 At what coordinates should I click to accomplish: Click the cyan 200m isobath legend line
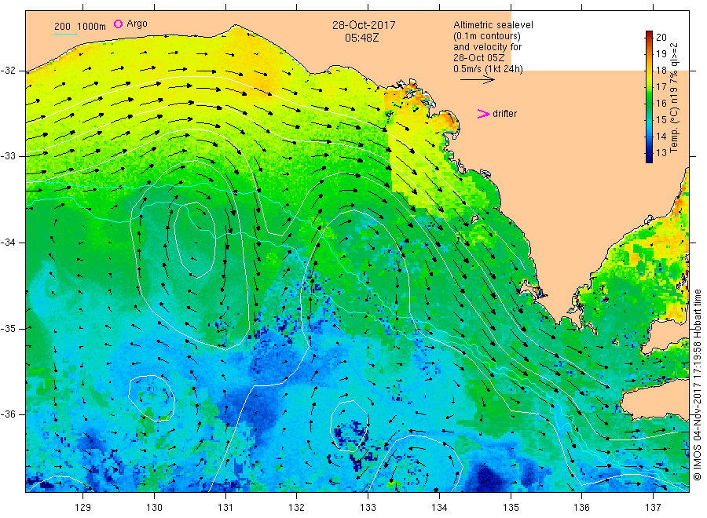[65, 34]
